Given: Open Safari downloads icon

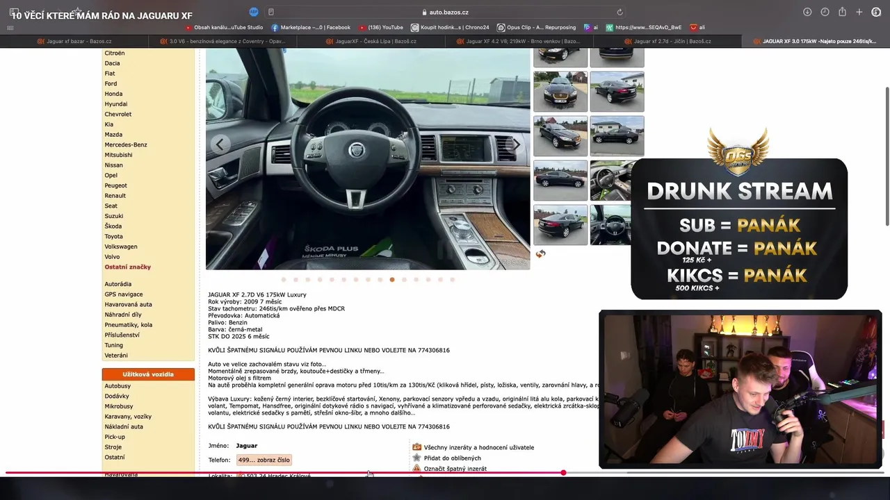Looking at the screenshot, I should point(807,12).
